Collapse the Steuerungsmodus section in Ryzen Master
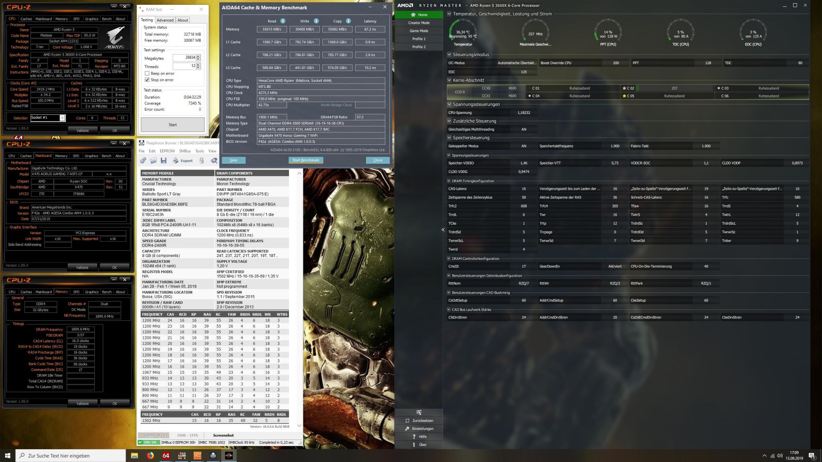This screenshot has width=822, height=462. click(x=449, y=55)
